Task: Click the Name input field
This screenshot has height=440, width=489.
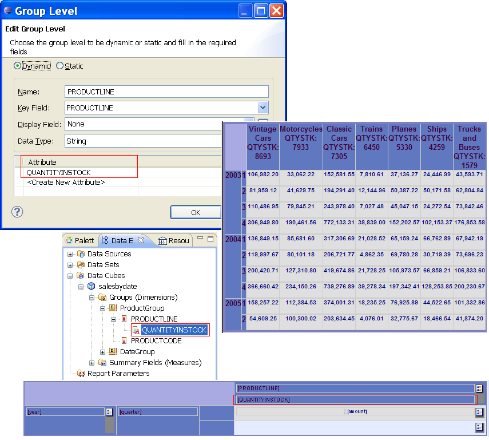Action: pos(166,92)
